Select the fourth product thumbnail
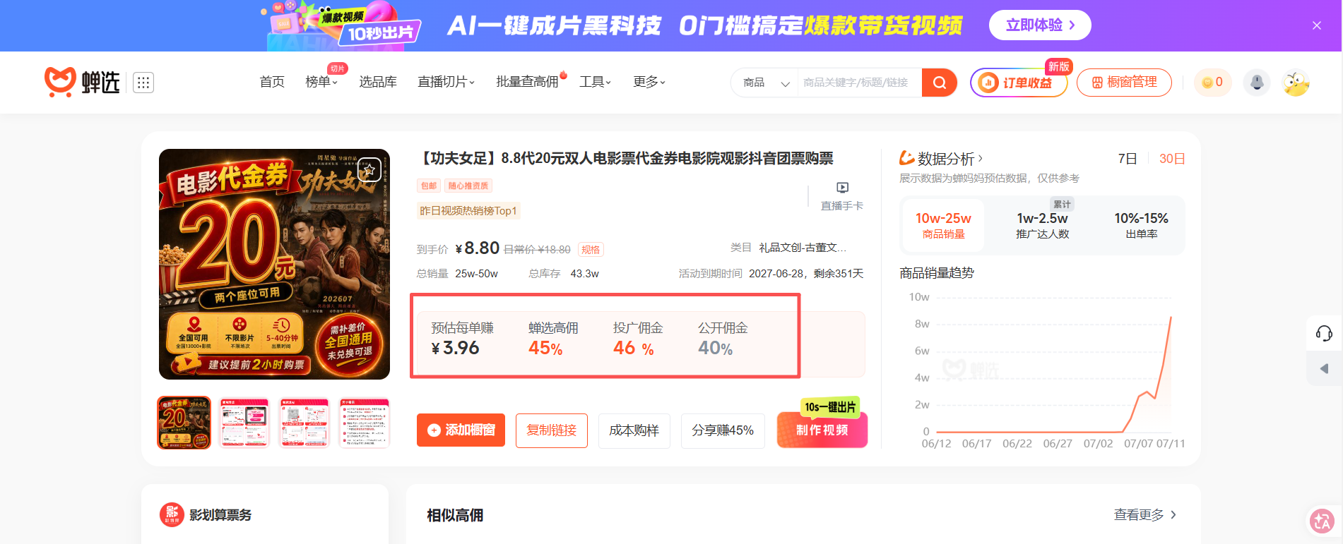Screen dimensions: 1343x544 pyautogui.click(x=364, y=423)
